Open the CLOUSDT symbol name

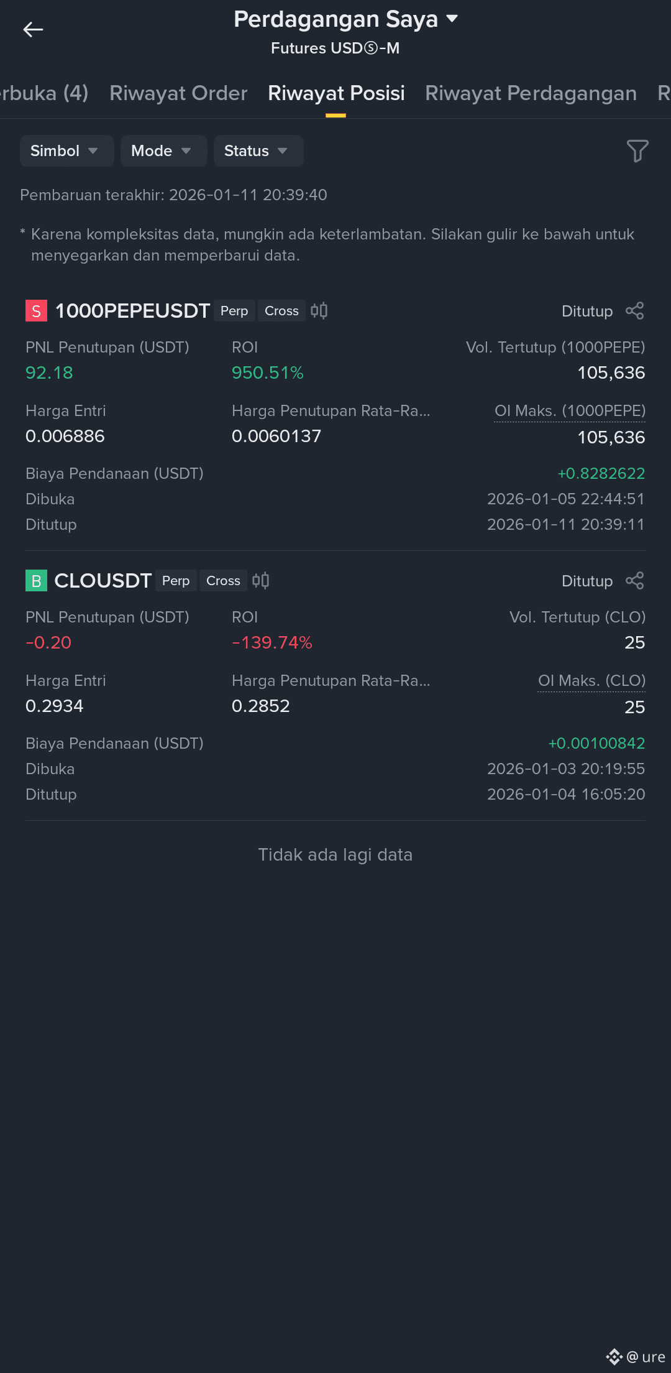(103, 581)
